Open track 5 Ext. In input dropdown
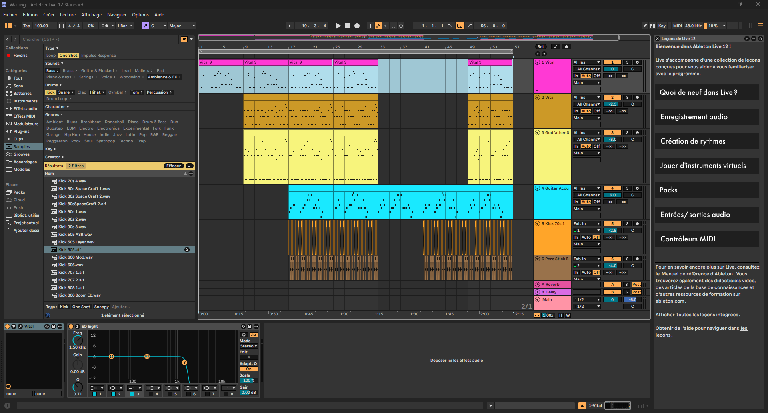 [x=586, y=224]
